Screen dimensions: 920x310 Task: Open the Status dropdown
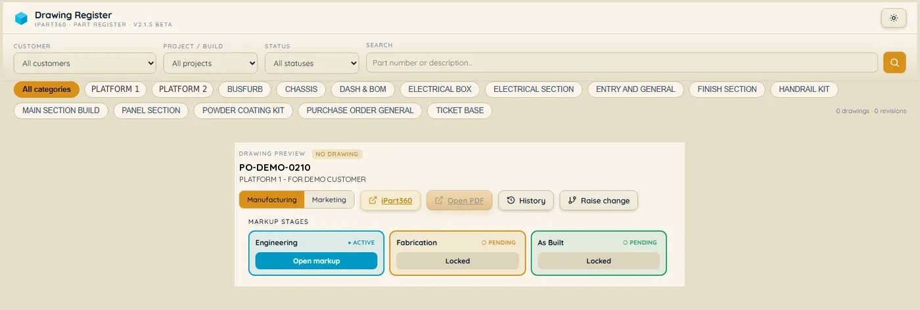311,63
